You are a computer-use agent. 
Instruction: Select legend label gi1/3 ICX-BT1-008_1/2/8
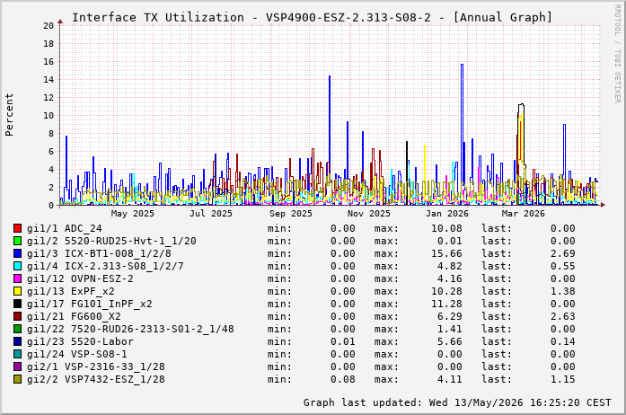[x=99, y=253]
